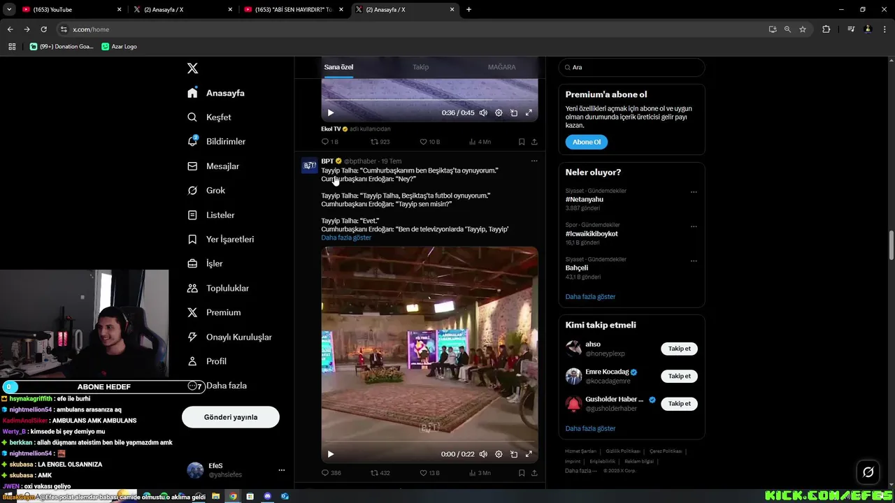Repost the BPT post with 432 reposts
895x503 pixels.
(380, 473)
